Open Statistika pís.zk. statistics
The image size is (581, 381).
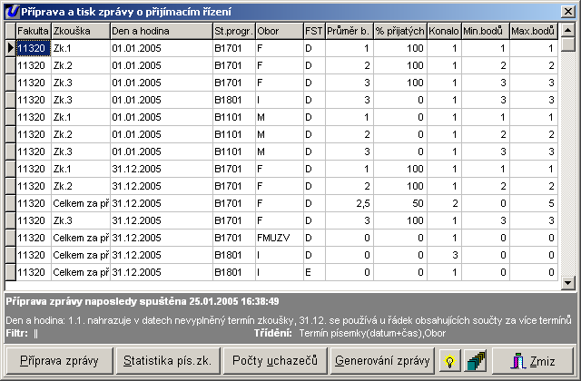tap(167, 361)
